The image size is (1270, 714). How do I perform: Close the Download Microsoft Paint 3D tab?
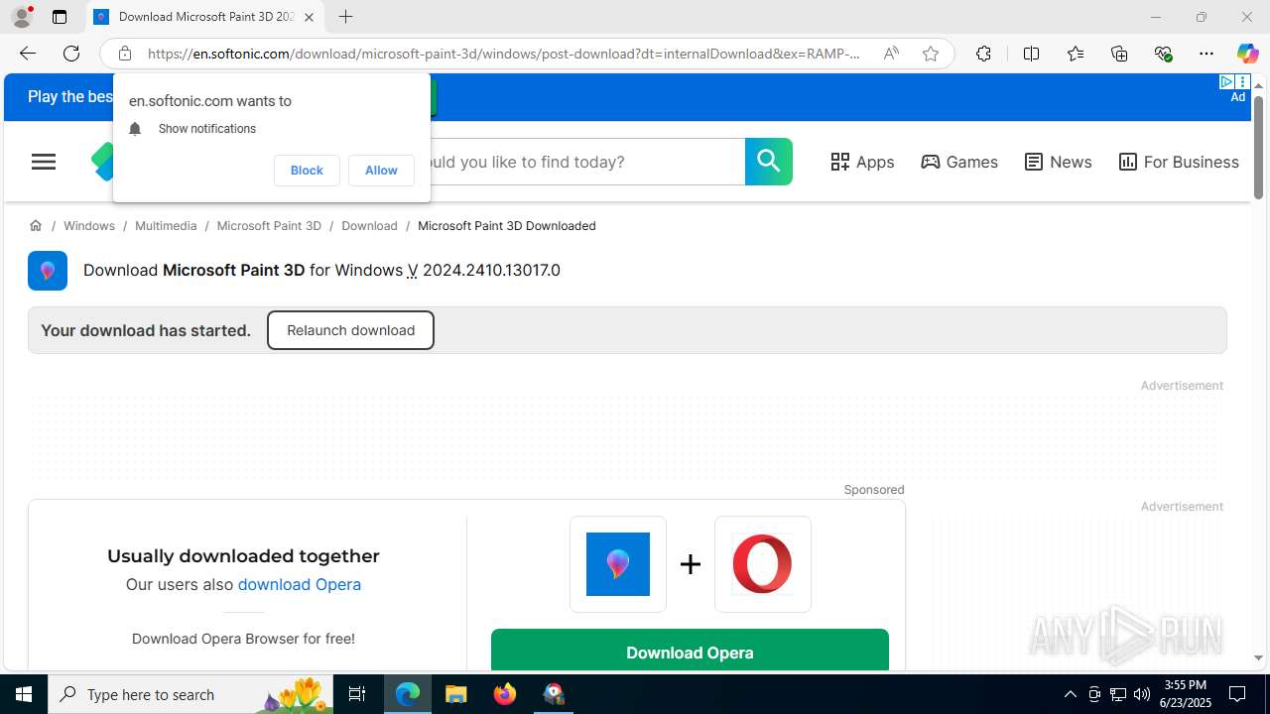click(309, 17)
